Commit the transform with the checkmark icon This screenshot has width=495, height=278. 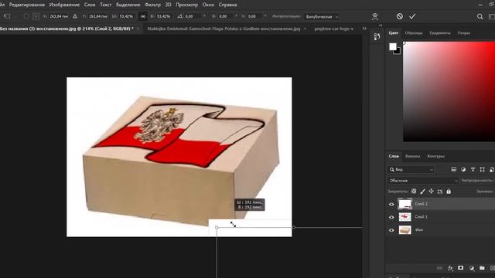pyautogui.click(x=412, y=16)
